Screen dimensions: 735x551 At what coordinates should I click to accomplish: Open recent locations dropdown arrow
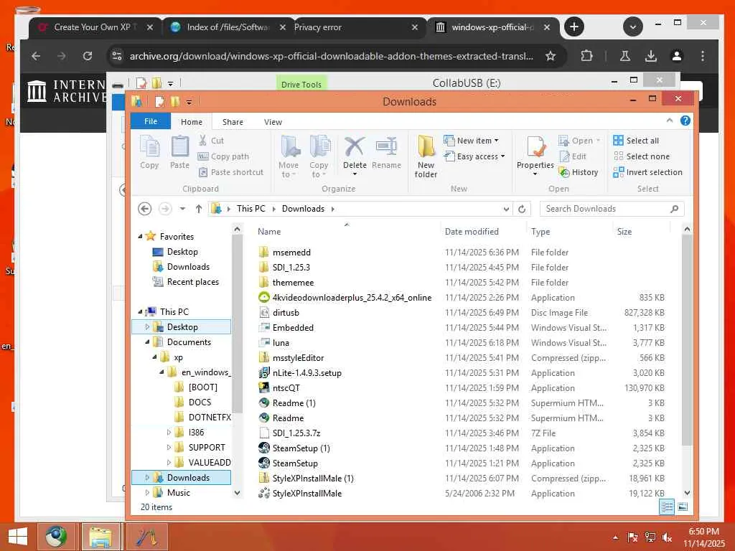[x=182, y=209]
